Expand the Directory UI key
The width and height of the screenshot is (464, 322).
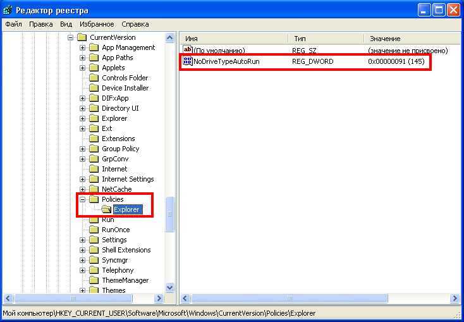[x=83, y=108]
